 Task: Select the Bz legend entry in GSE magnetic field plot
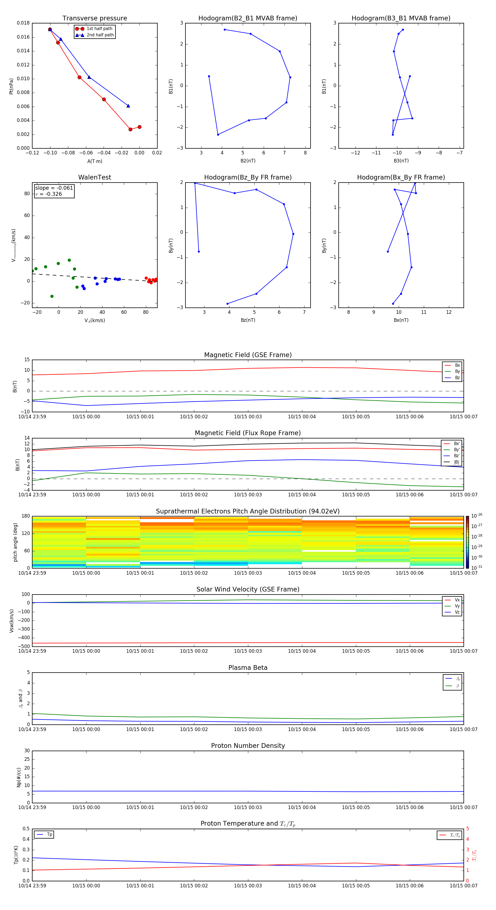click(x=452, y=378)
